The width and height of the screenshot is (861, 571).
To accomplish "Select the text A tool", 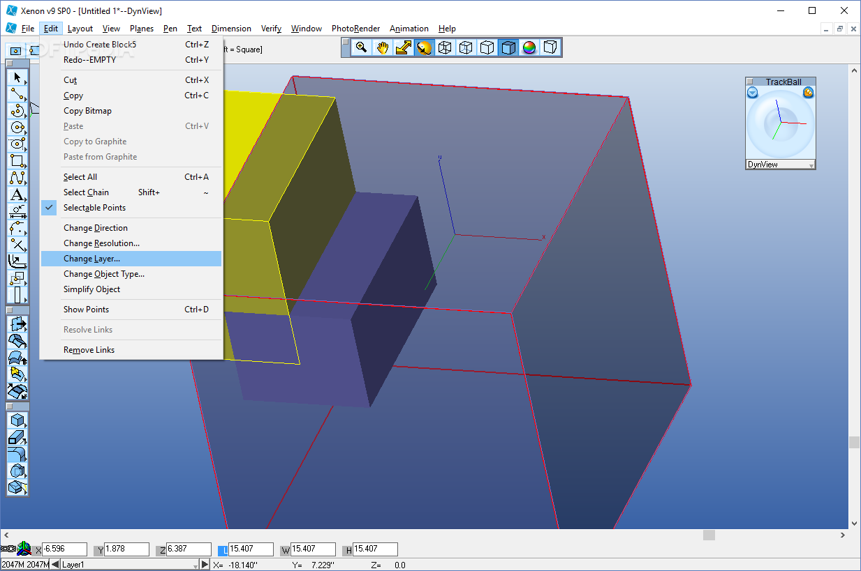I will tap(17, 195).
